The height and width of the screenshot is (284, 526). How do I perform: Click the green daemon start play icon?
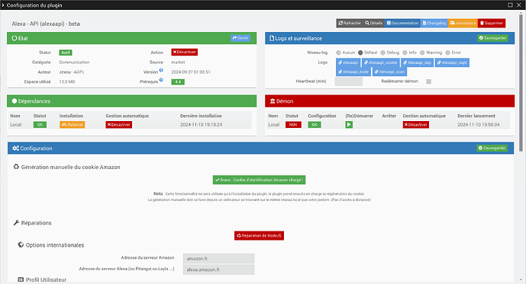coord(349,125)
